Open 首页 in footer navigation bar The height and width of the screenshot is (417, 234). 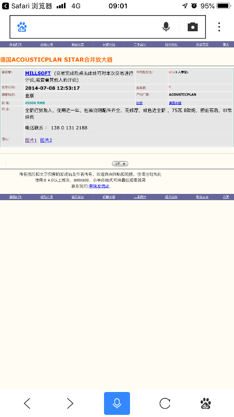[226, 197]
